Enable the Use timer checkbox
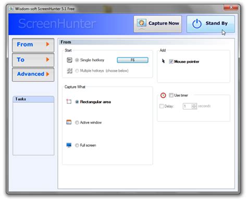247x199 pixels. coord(171,95)
